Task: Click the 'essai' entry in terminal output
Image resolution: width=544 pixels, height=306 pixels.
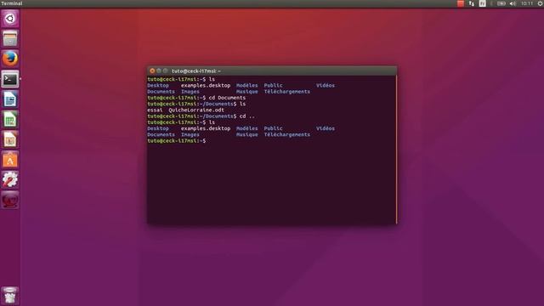Action: [155, 110]
